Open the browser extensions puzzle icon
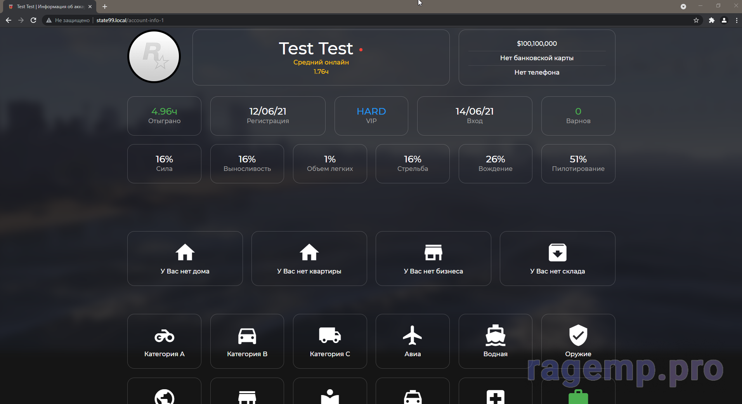This screenshot has height=404, width=742. coord(711,20)
